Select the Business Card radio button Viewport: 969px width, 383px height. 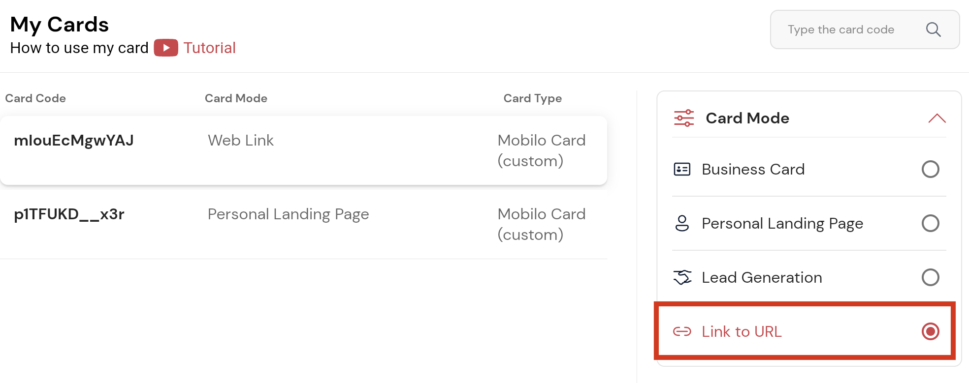tap(930, 169)
